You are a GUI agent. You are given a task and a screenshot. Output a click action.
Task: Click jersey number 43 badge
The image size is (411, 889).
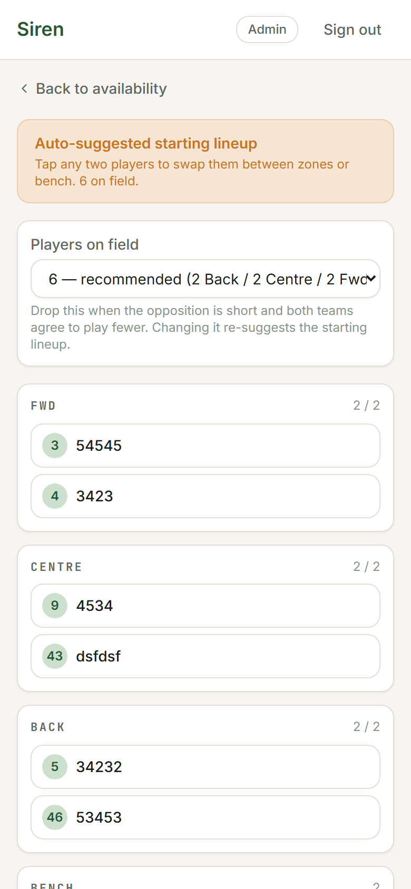[x=55, y=656]
